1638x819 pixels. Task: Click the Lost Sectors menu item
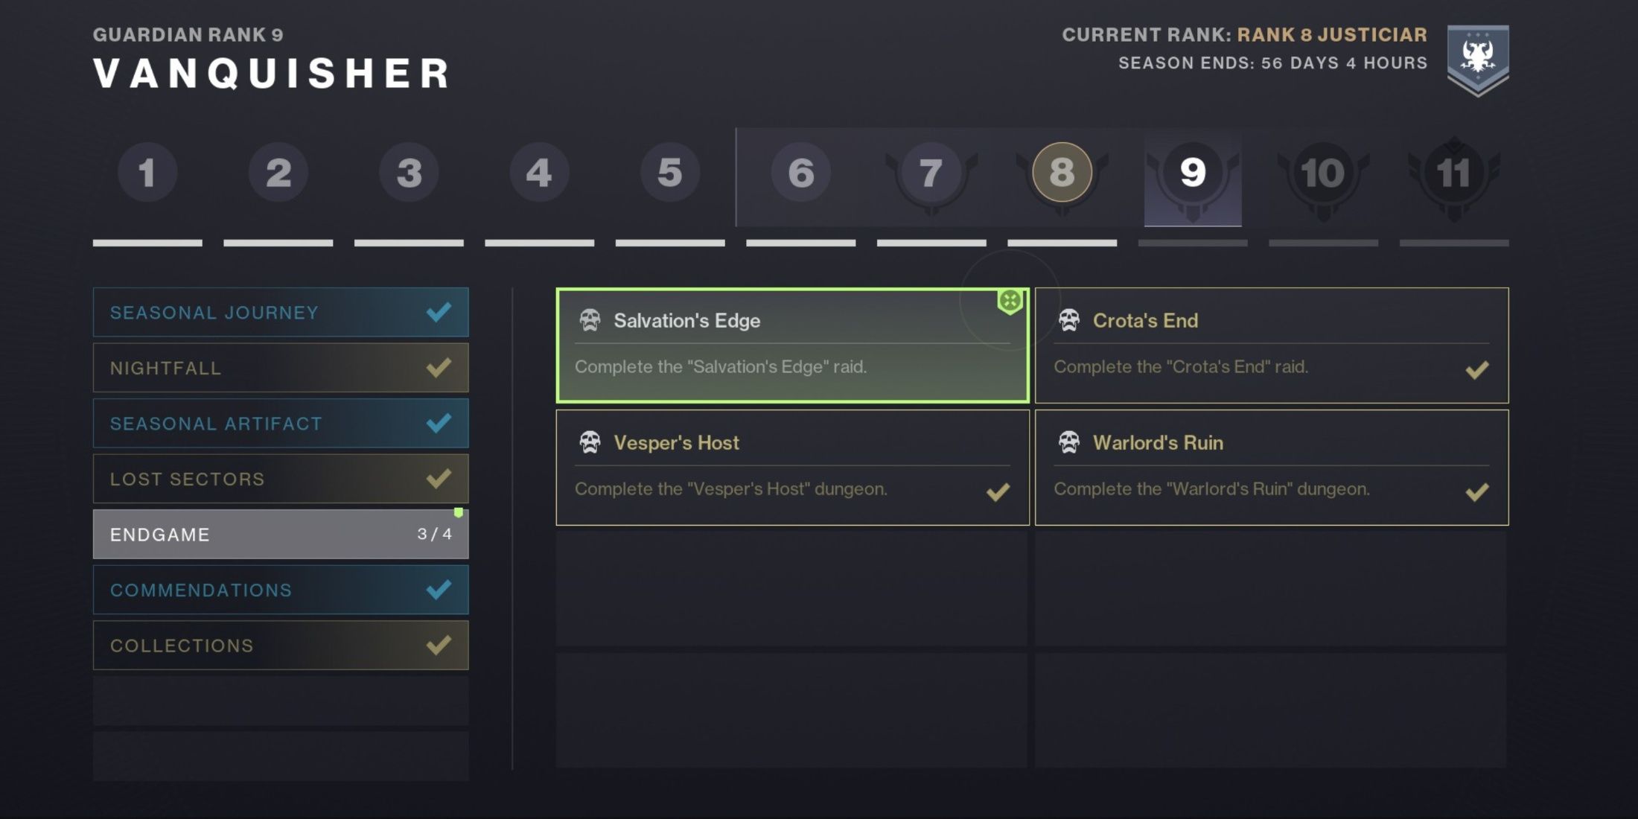(277, 479)
